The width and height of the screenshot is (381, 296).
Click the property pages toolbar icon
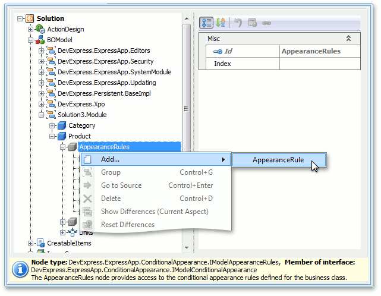(252, 23)
